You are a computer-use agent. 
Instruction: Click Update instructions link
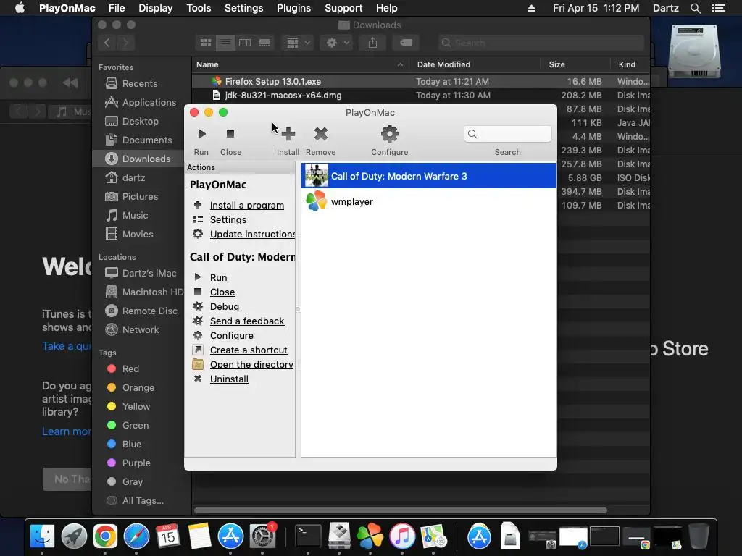point(253,234)
